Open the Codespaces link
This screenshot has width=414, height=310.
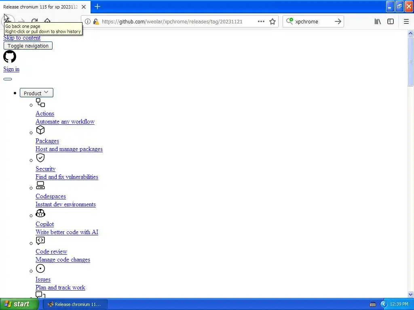(51, 197)
